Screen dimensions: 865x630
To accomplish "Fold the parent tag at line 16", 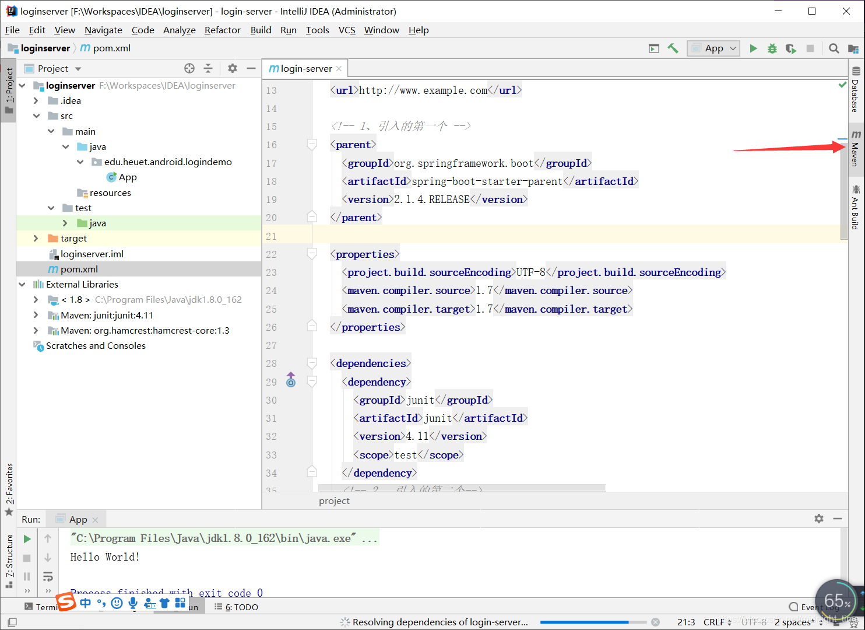I will (312, 145).
